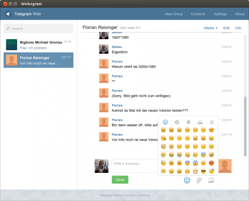Insert the kiss with heart emoji
Image resolution: width=249 pixels, height=201 pixels.
click(163, 138)
